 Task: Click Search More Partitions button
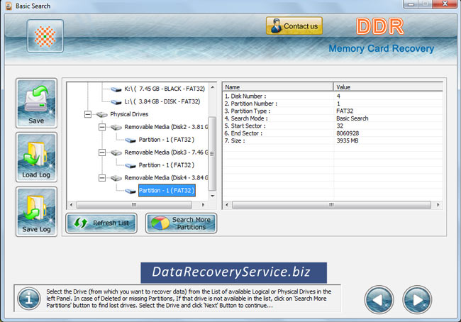182,223
